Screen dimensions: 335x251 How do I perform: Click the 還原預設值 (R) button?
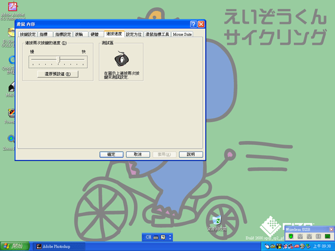point(58,74)
